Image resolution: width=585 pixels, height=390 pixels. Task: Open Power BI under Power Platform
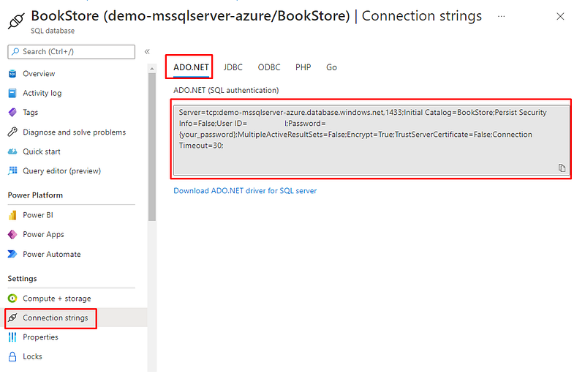38,215
